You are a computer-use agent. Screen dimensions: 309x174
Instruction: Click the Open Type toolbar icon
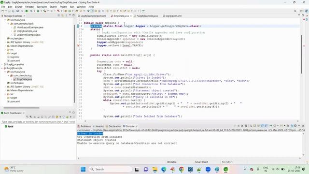[77, 11]
